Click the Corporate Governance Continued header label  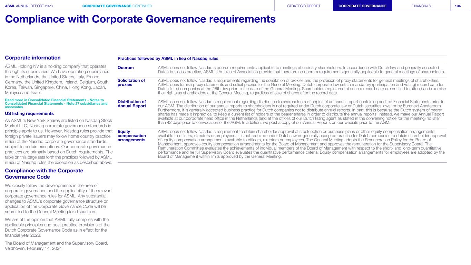(x=117, y=6)
